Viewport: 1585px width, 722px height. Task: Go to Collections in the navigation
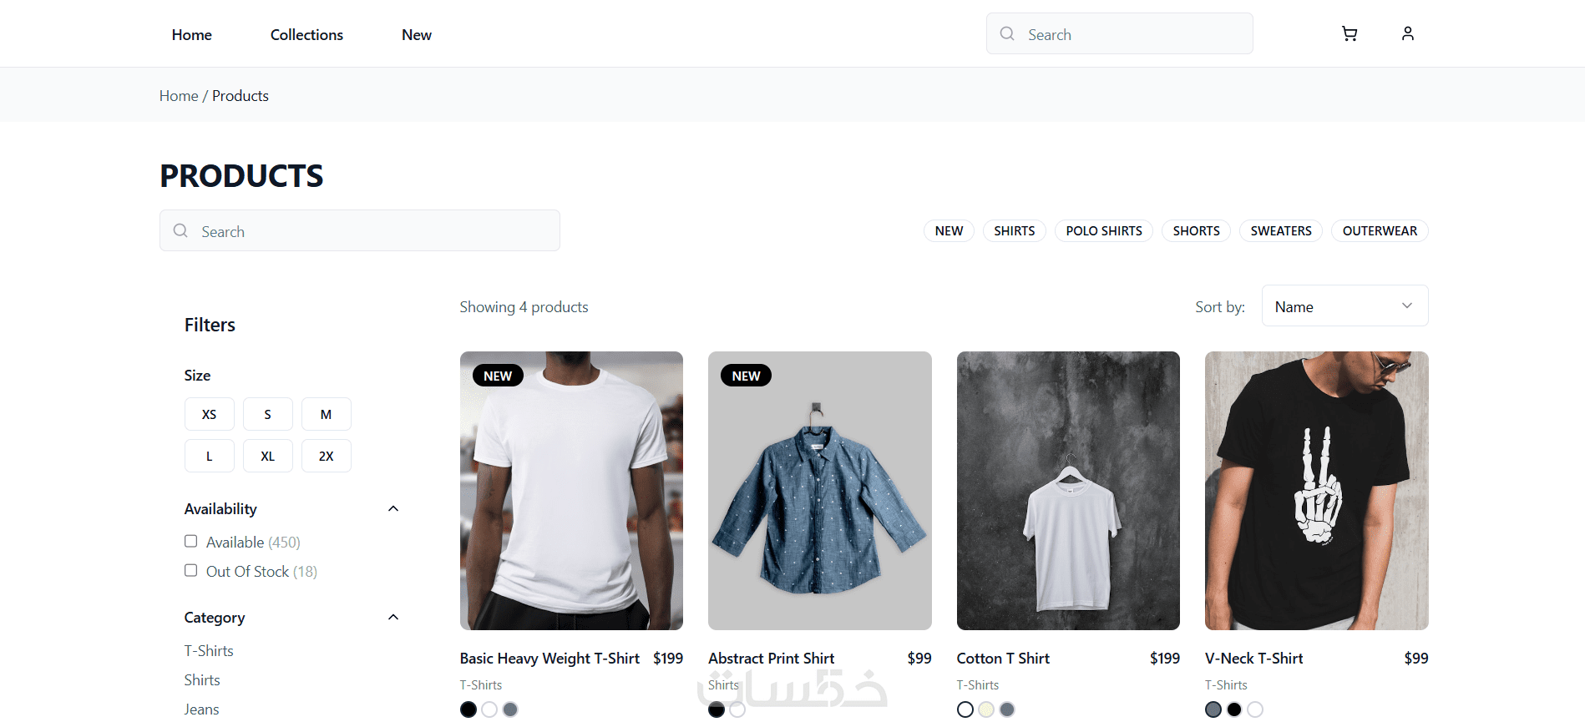pos(306,35)
